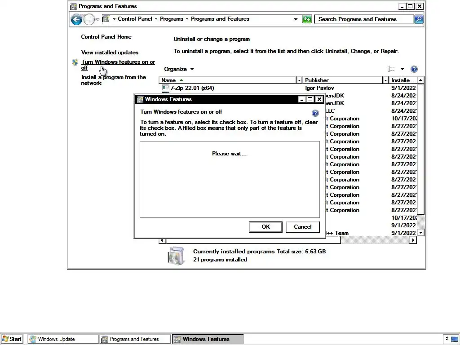Open Control Panel Home link
Screen dimensions: 460x345
(x=106, y=37)
